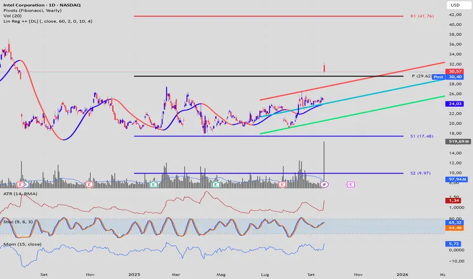473x279 pixels.
Task: Select the ATR (14, RMA) indicator legend
Action: point(20,194)
